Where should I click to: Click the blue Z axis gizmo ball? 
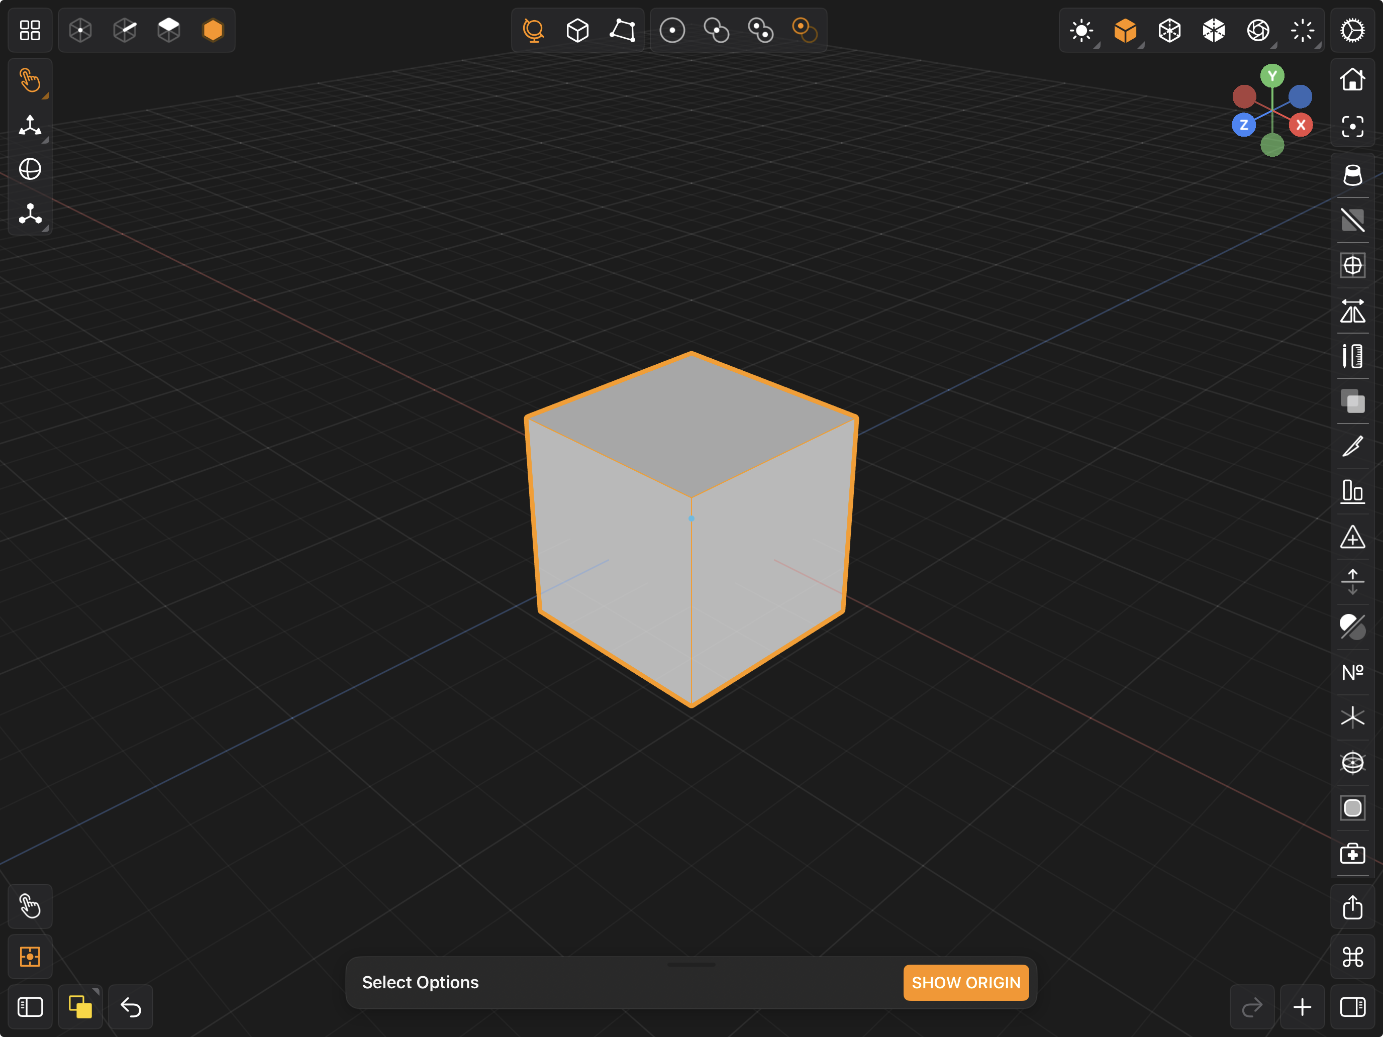coord(1244,125)
